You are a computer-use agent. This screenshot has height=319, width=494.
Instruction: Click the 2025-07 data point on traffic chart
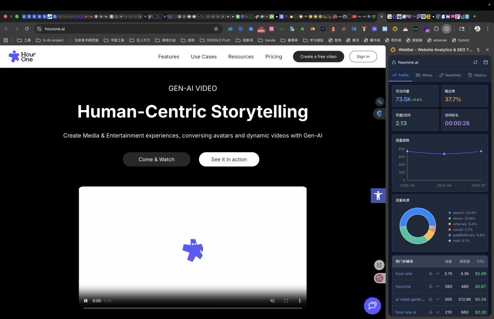pos(481,151)
